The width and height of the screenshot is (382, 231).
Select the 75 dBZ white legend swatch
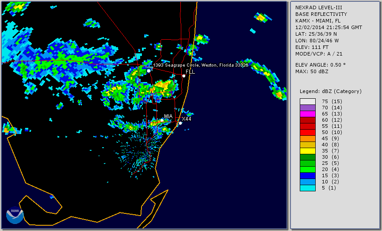(308, 101)
